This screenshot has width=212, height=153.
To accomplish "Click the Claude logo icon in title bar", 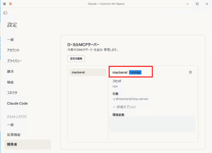I will (x=11, y=4).
